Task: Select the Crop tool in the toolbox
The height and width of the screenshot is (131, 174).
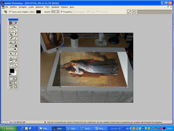Action: point(11,35)
